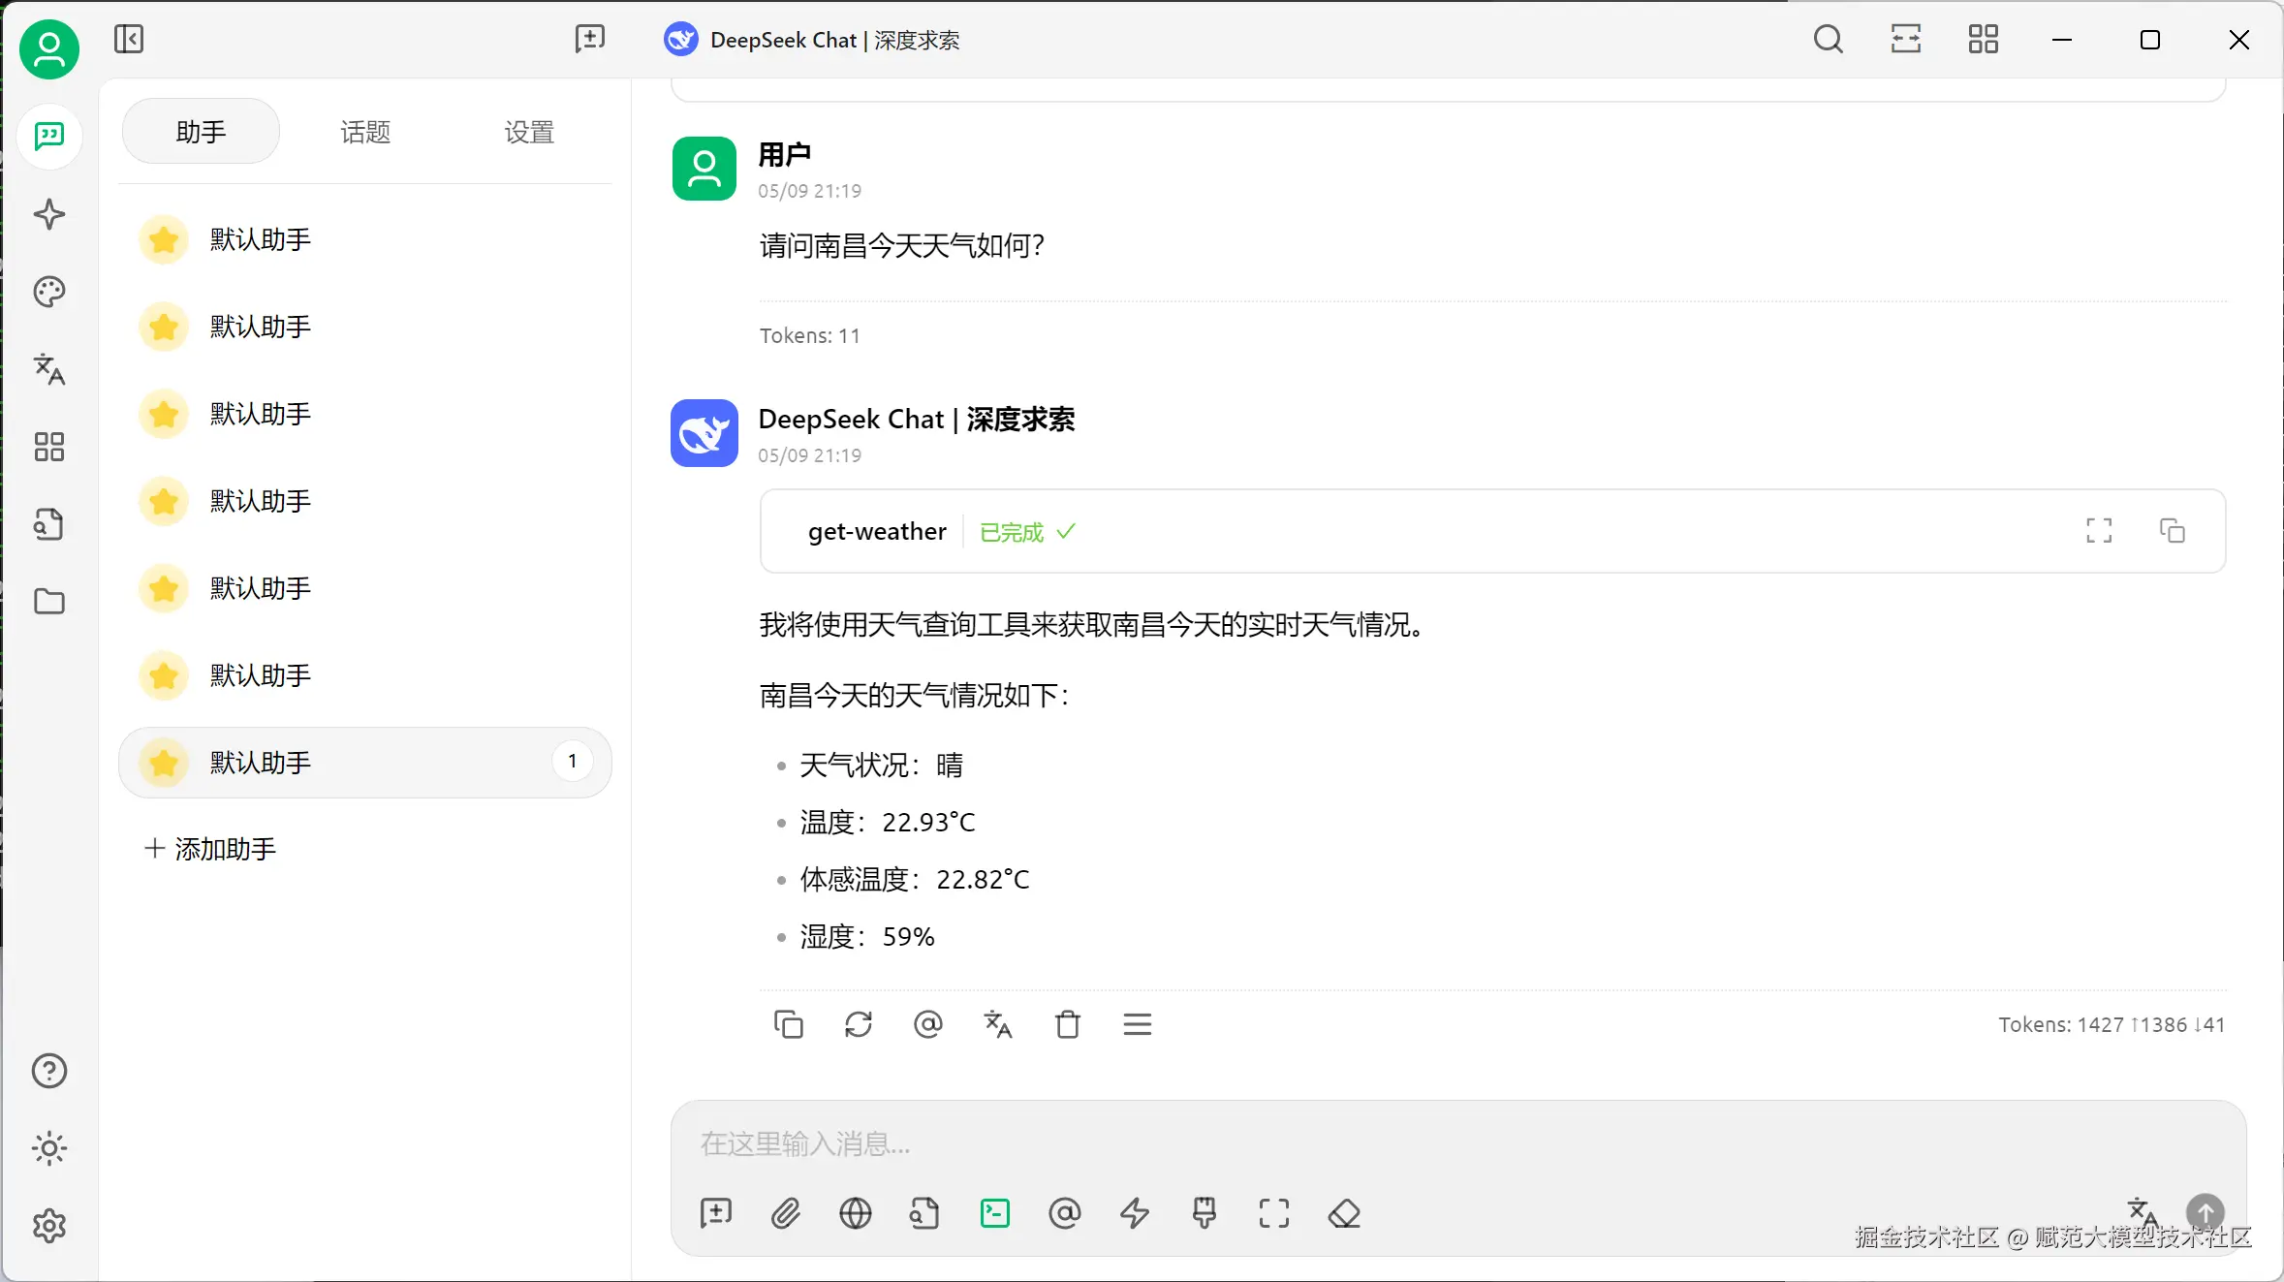The width and height of the screenshot is (2284, 1282).
Task: Open the message options hamburger menu
Action: click(x=1137, y=1024)
